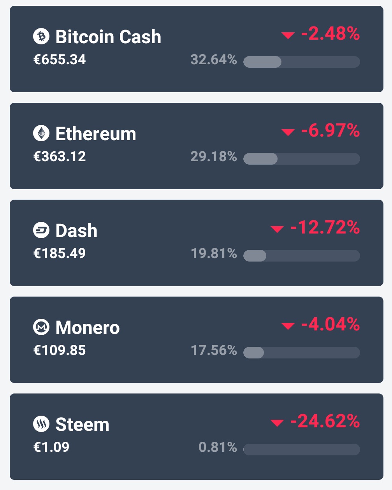Image resolution: width=392 pixels, height=490 pixels.
Task: Click the Ethereum diamond logo icon
Action: 41,133
